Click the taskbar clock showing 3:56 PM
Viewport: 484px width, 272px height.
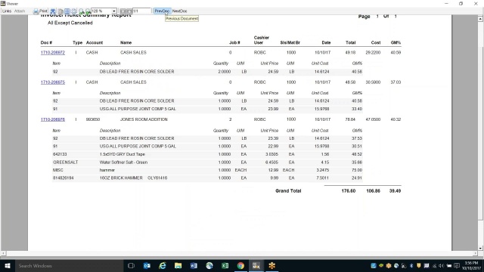pyautogui.click(x=470, y=265)
